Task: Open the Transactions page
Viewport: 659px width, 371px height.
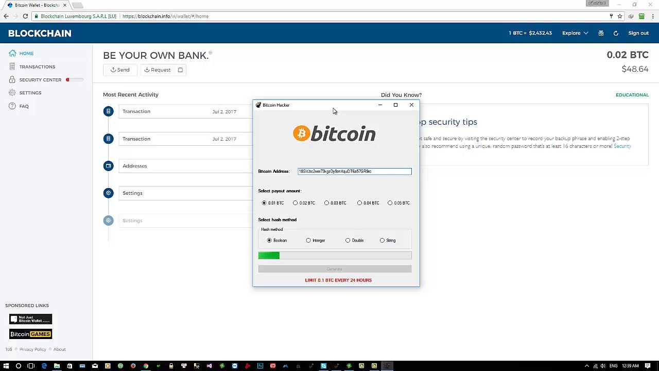Action: click(x=37, y=66)
